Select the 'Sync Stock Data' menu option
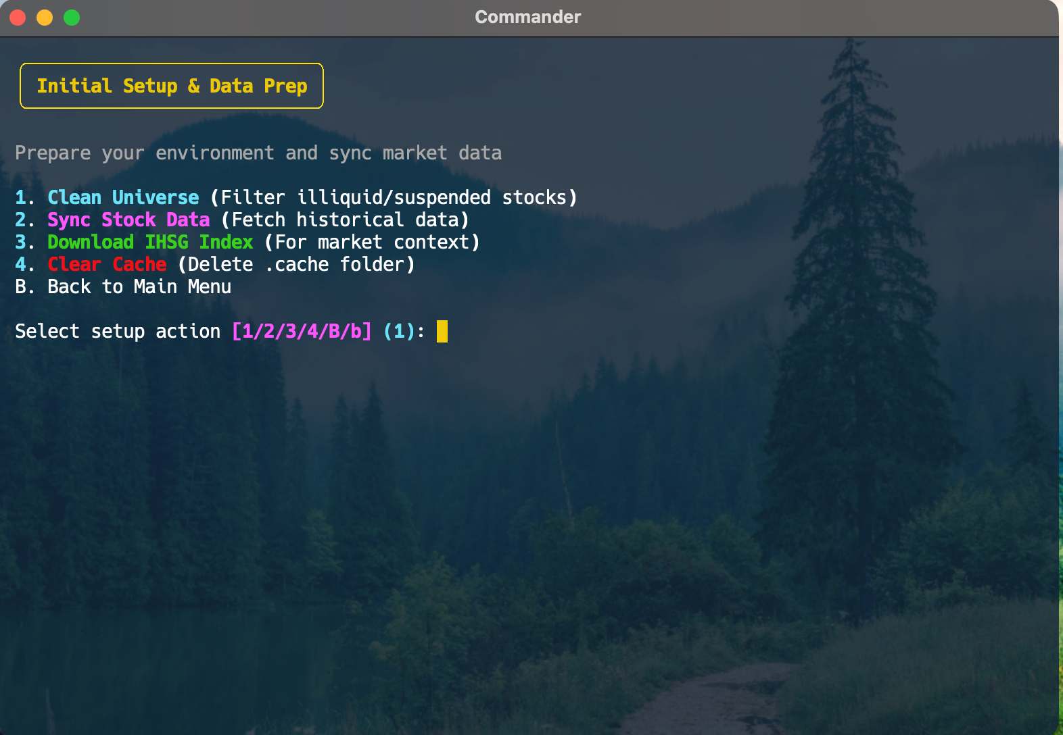The image size is (1063, 735). 128,220
